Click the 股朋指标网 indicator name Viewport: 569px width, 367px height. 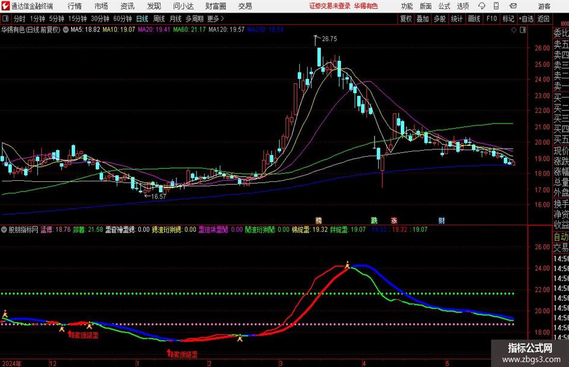23,230
